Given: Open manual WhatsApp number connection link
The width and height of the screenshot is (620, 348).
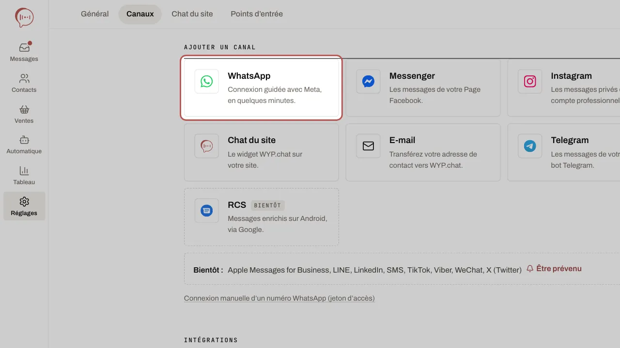Looking at the screenshot, I should click(279, 298).
